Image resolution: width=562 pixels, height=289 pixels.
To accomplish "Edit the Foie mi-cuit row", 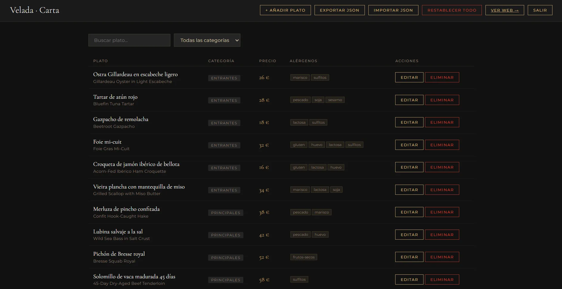I will pyautogui.click(x=409, y=145).
